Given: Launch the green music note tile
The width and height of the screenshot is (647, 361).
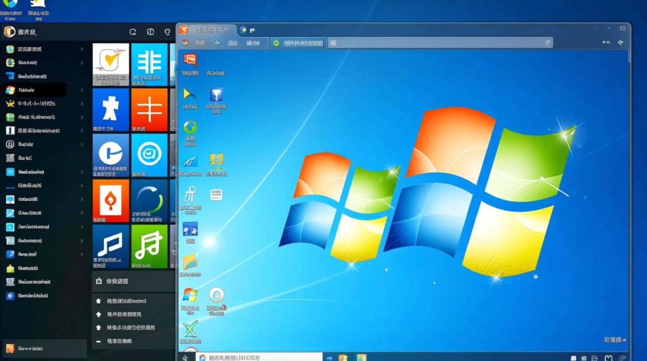Looking at the screenshot, I should coord(149,246).
